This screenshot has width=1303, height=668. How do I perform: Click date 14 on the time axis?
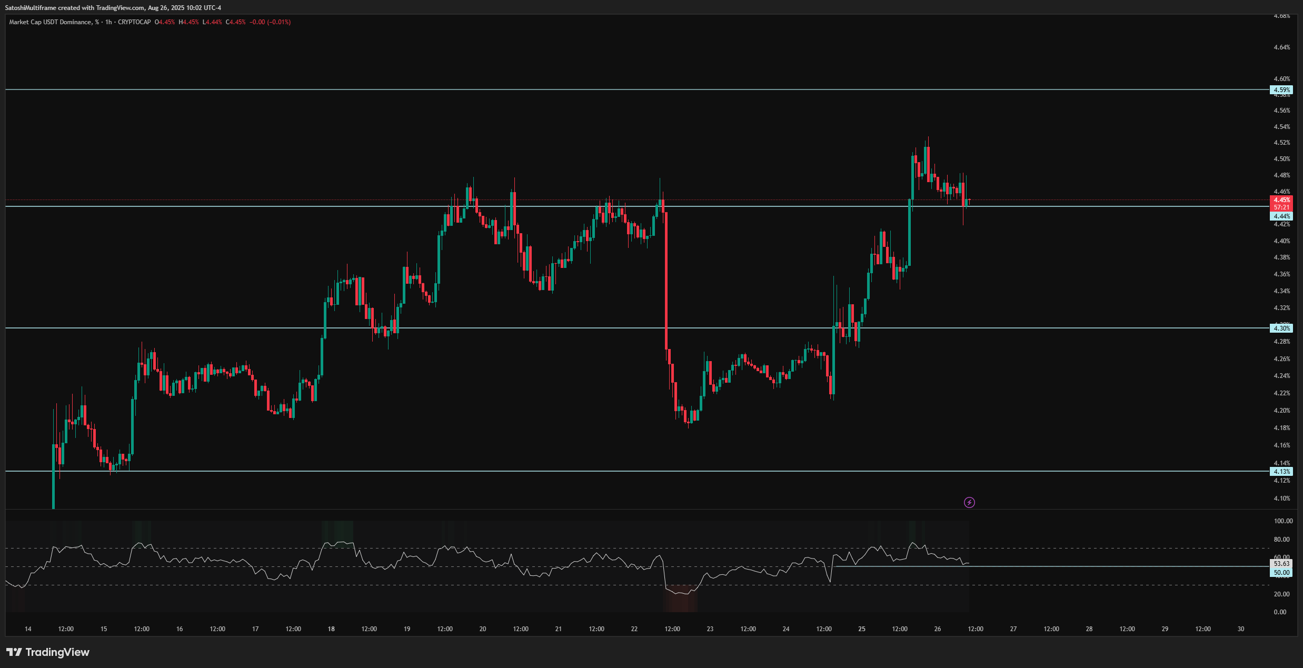(28, 629)
